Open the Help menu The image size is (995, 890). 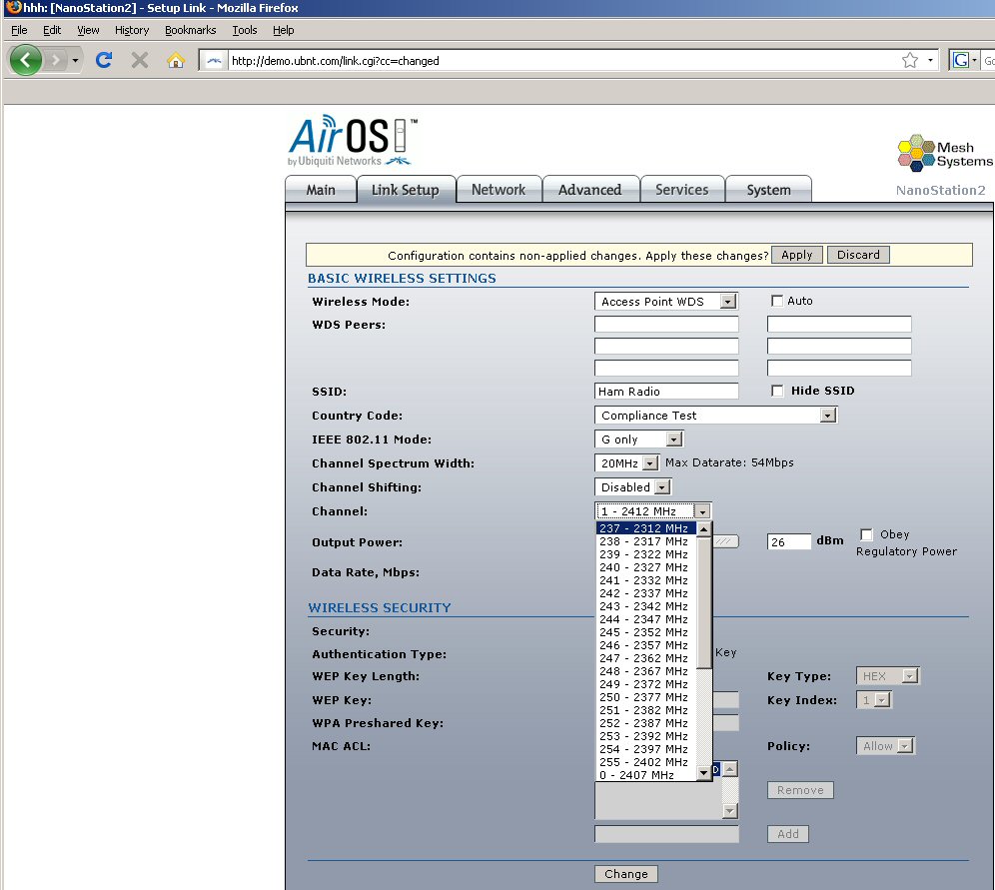[x=283, y=30]
